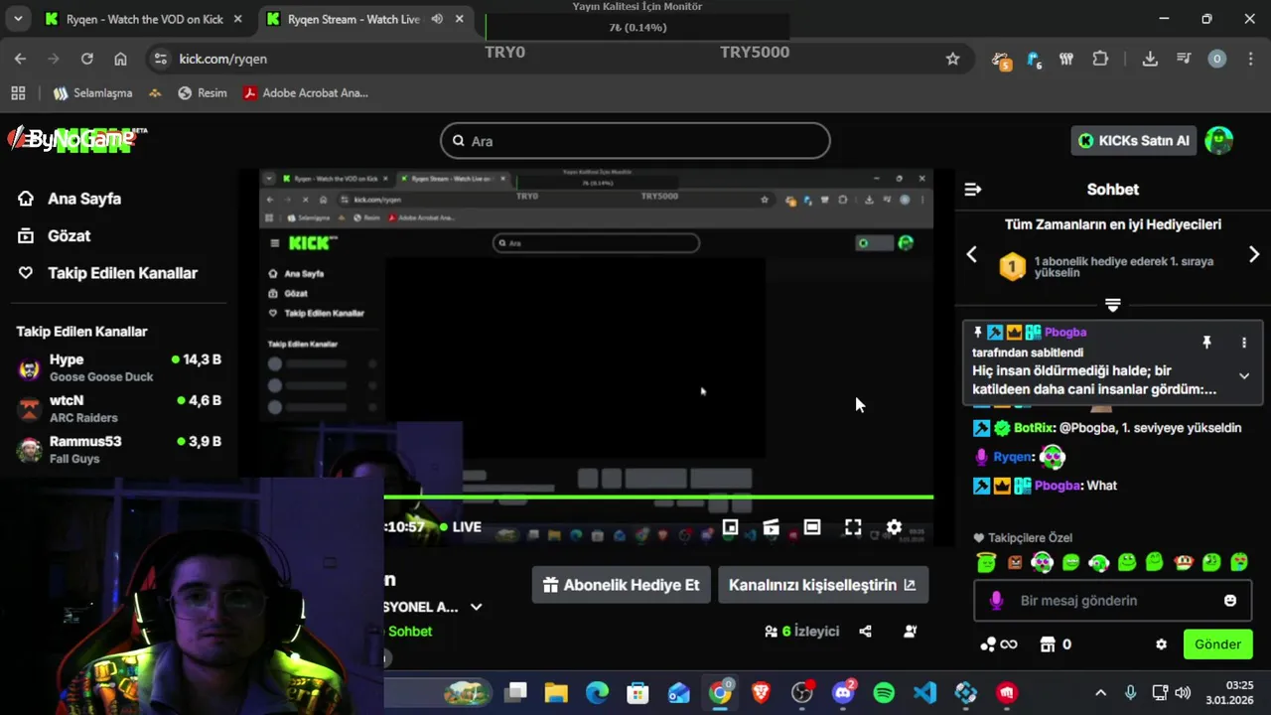The image size is (1271, 715).
Task: Open the chat shop icon showing 0
Action: pos(1055,644)
